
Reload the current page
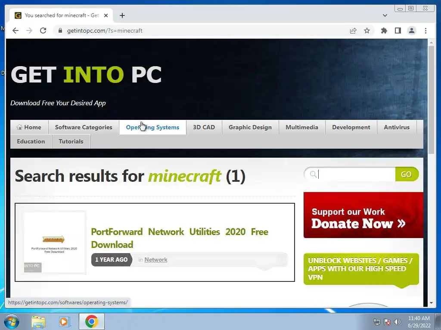(43, 31)
